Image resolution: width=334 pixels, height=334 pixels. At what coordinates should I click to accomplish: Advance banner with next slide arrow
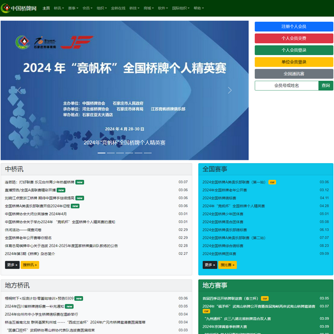229,90
